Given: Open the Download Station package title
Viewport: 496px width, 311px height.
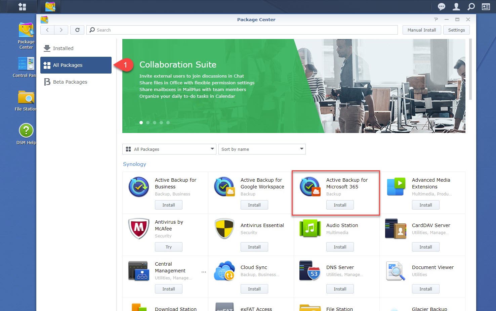Looking at the screenshot, I should (176, 309).
